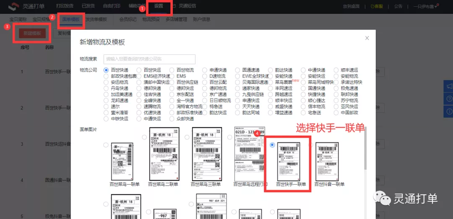453x219 pixels.
Task: Click the 灵通打单 logo icon
Action: (13, 7)
